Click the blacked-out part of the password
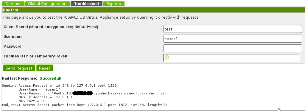This screenshot has height=111, width=305. point(83,94)
